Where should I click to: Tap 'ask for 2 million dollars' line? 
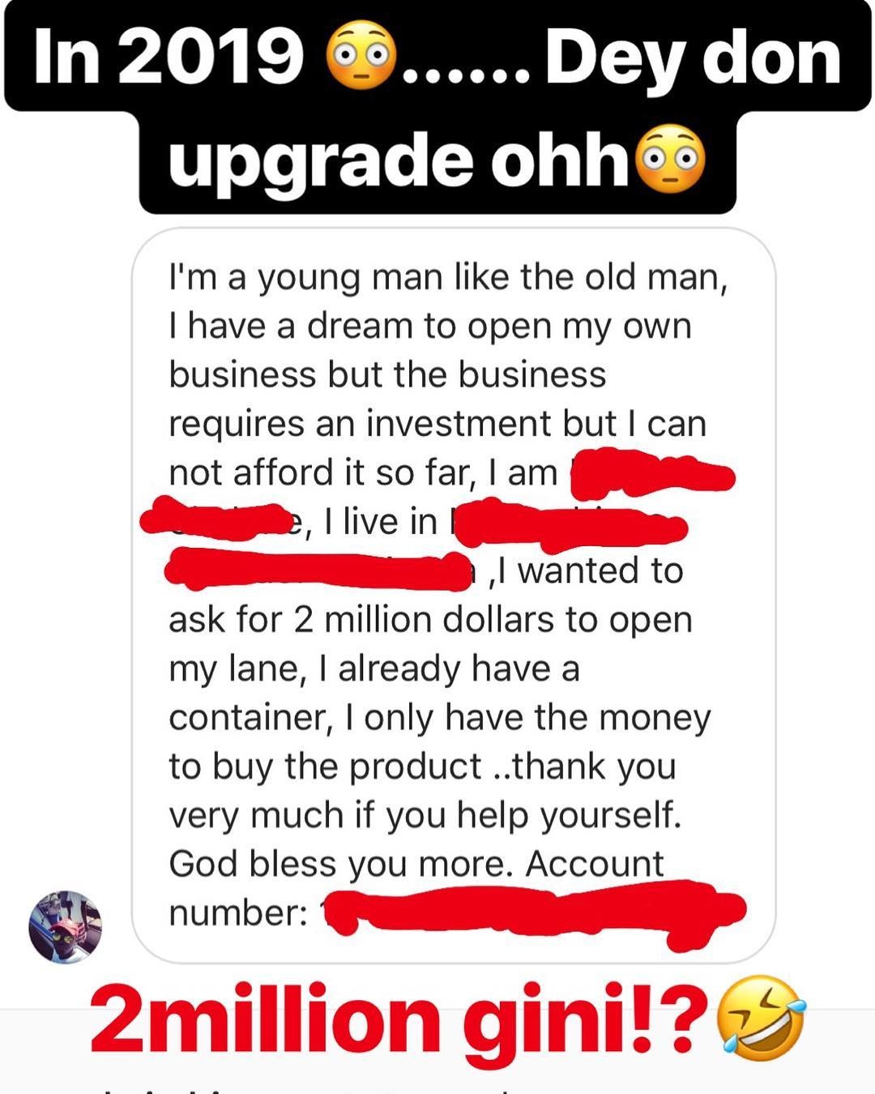(430, 620)
